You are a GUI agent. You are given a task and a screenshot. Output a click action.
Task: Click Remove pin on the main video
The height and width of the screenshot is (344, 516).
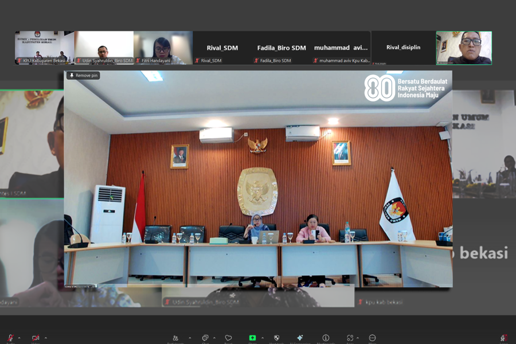pyautogui.click(x=83, y=75)
